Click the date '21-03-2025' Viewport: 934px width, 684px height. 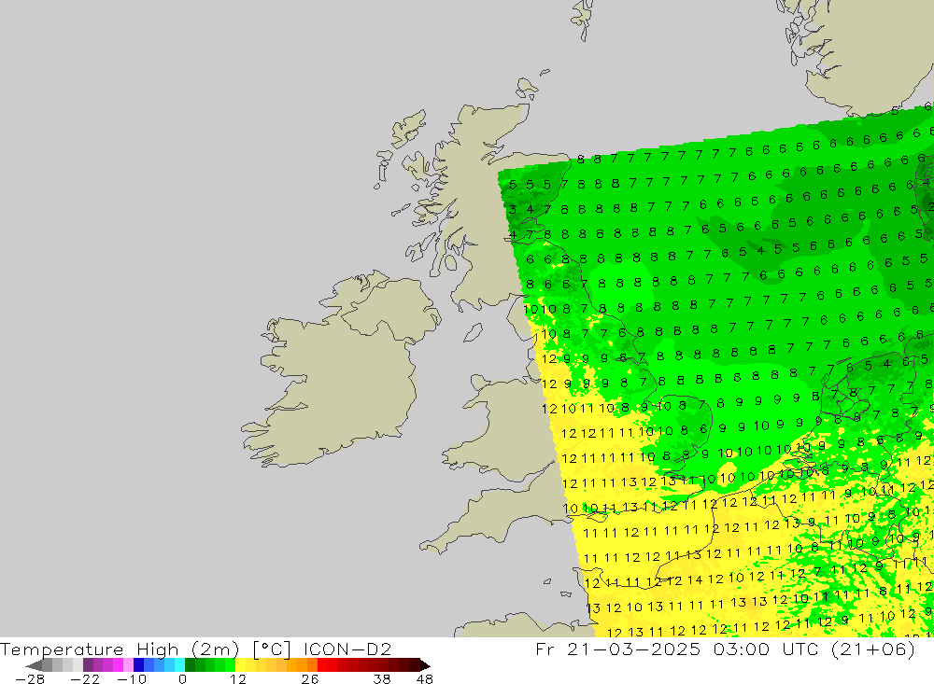click(633, 649)
